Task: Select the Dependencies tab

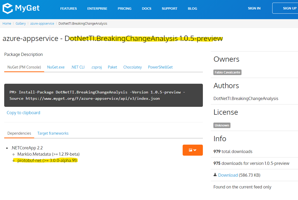Action: point(19,133)
